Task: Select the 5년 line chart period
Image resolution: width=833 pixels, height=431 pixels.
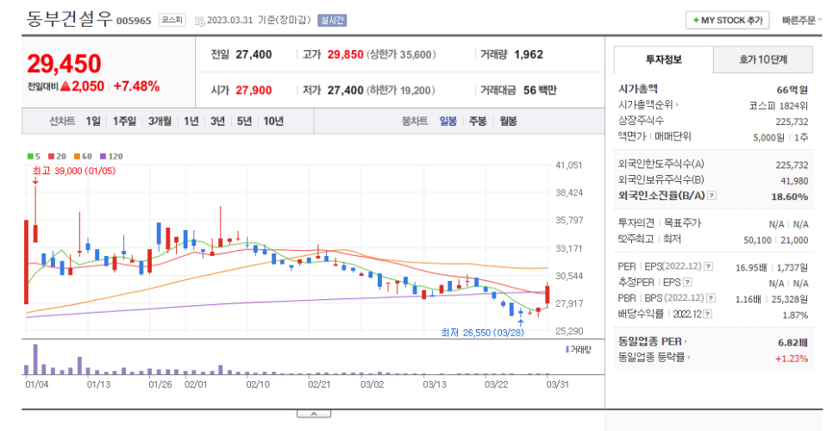Action: point(244,121)
